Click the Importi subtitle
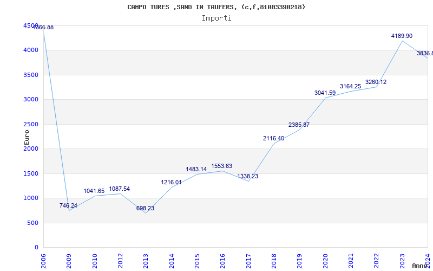433x271 pixels. 216,18
